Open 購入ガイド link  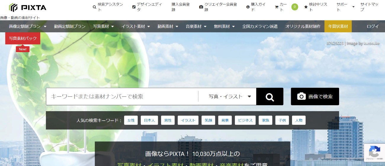pyautogui.click(x=256, y=7)
